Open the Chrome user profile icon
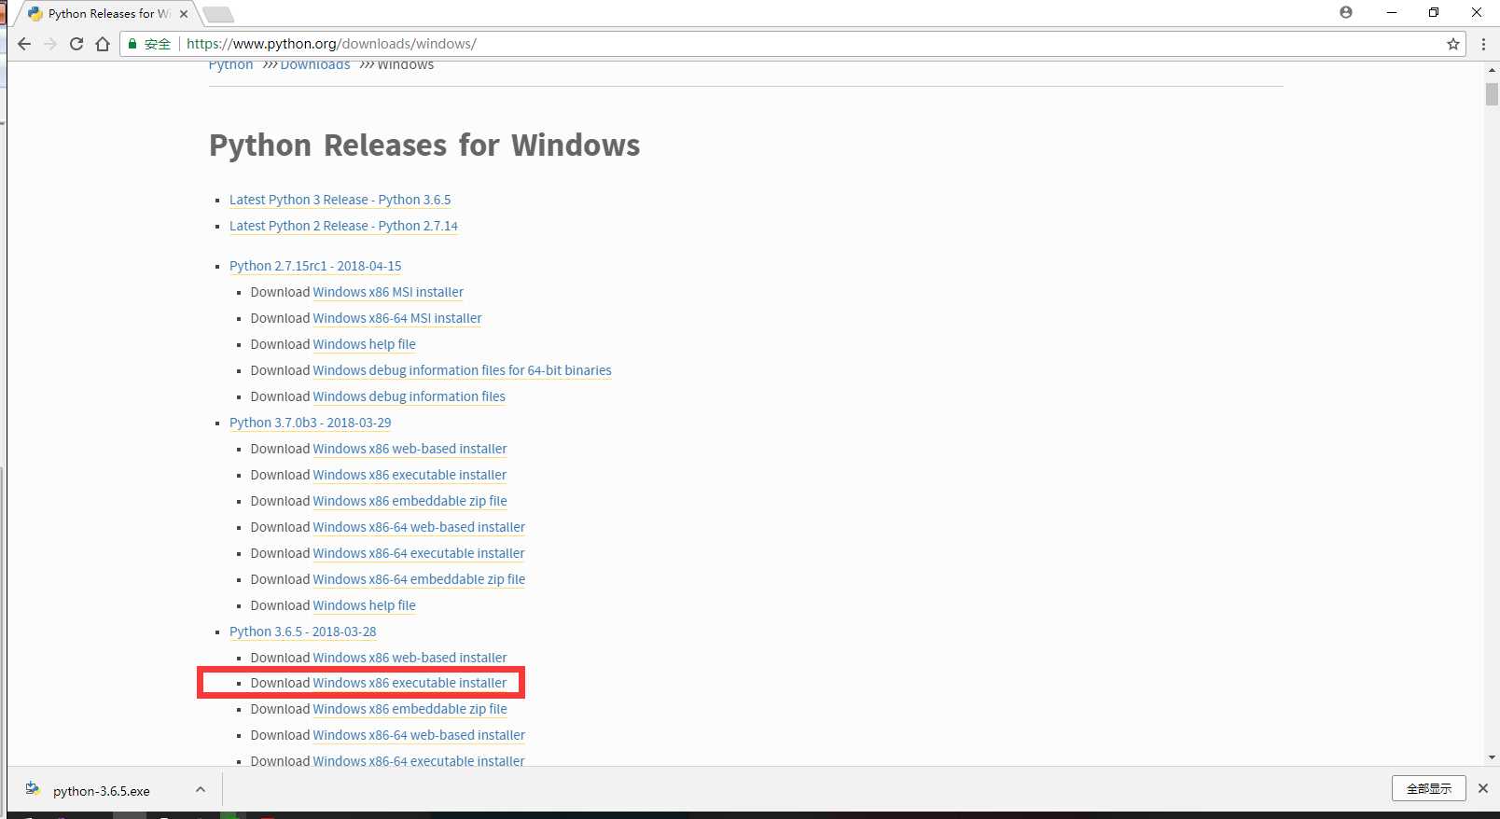The image size is (1500, 819). 1345,12
